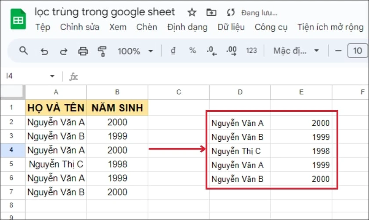The width and height of the screenshot is (369, 220).
Task: Open the Tiện ích mở rộng menu
Action: tap(330, 27)
